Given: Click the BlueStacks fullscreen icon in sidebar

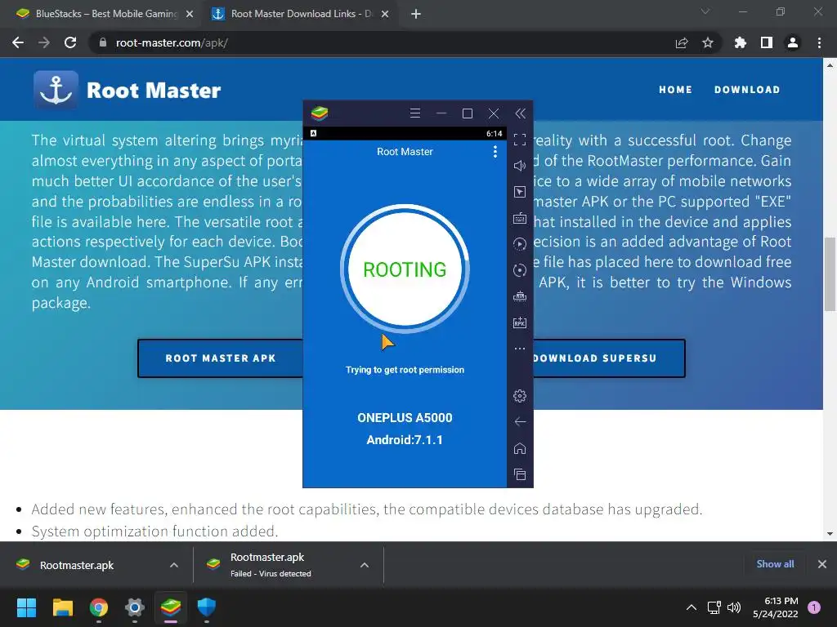Looking at the screenshot, I should tap(519, 140).
